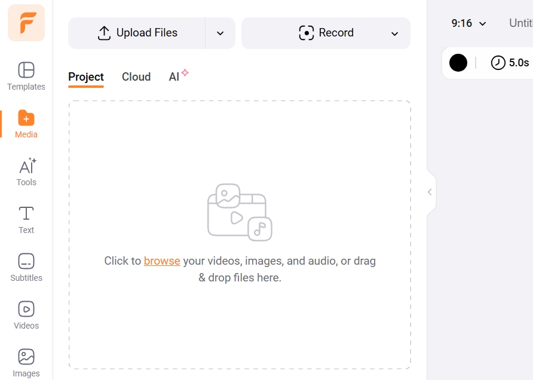
Task: Click the FlexClip logo icon
Action: tap(26, 23)
